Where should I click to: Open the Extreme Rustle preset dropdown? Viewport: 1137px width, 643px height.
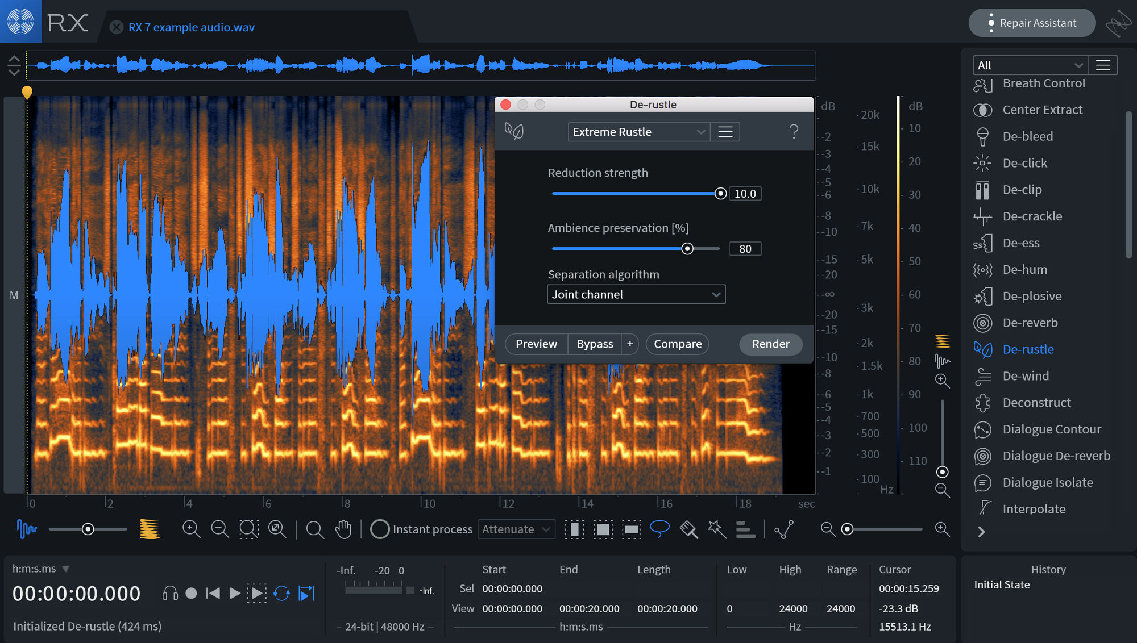tap(638, 131)
